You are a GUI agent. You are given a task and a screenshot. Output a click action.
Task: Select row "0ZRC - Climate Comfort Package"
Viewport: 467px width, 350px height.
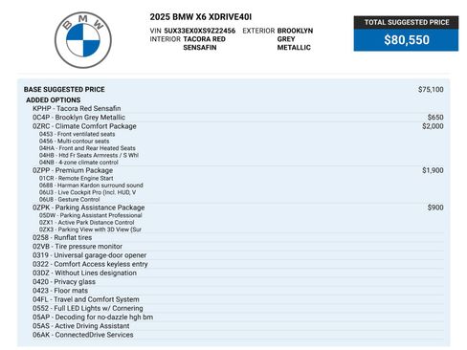click(237, 126)
